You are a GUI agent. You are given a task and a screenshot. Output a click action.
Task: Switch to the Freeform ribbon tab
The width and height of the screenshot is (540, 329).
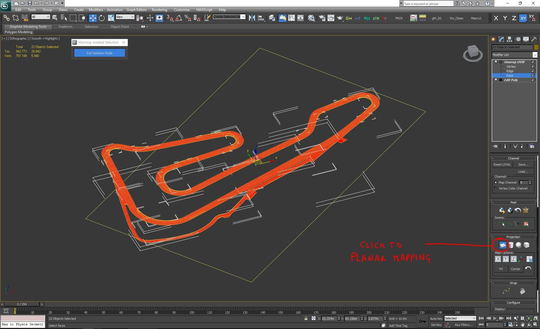[66, 27]
